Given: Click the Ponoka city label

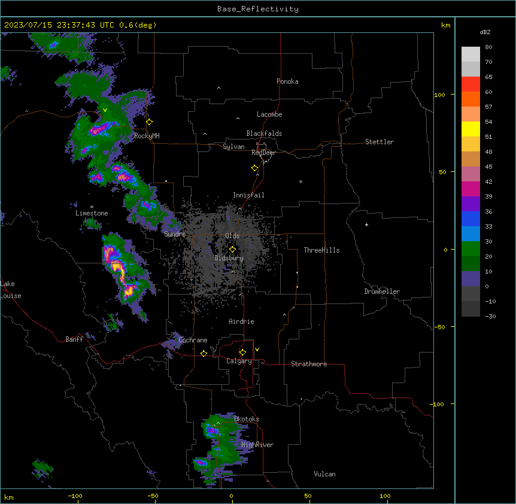Looking at the screenshot, I should pos(287,81).
